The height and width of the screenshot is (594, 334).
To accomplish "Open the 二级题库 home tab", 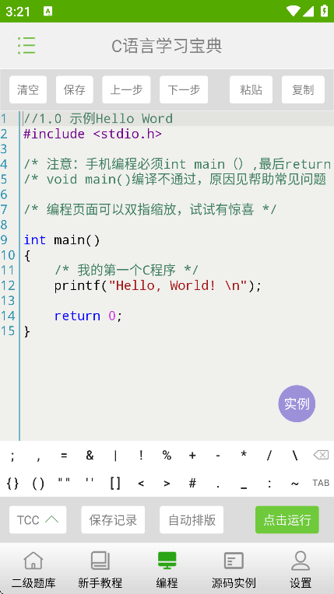I will (x=33, y=569).
